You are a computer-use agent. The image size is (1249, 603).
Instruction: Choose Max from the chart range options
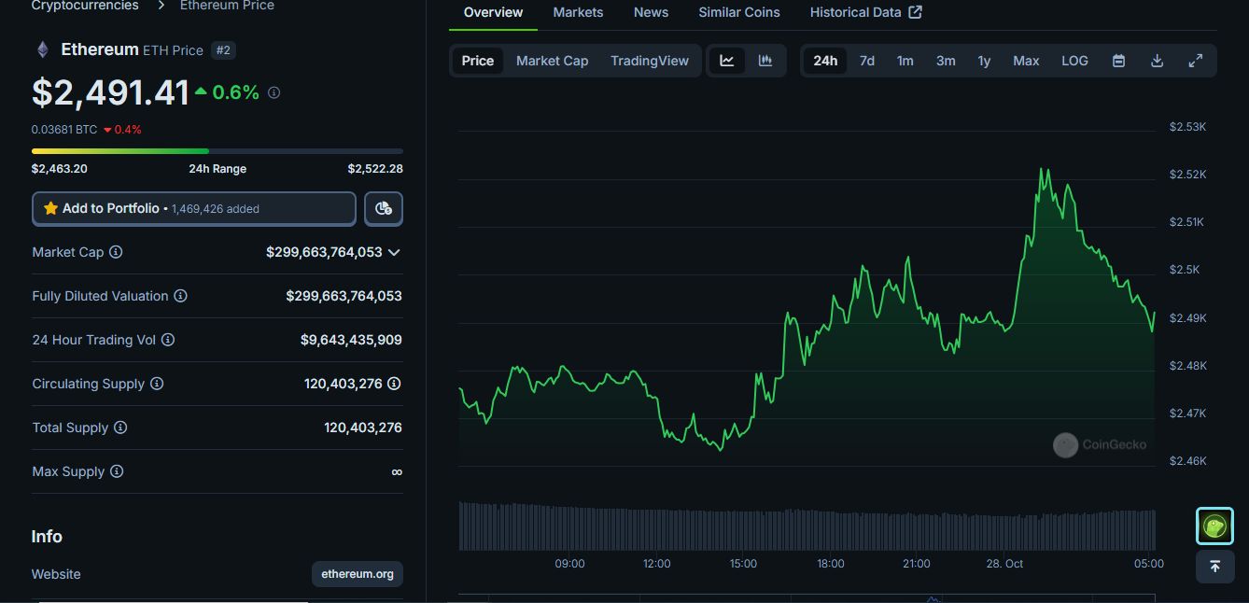click(x=1025, y=60)
